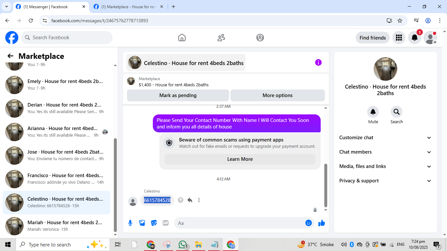React to Celestino's message with emoji icon
Viewport: 447px width, 251px height.
click(181, 200)
